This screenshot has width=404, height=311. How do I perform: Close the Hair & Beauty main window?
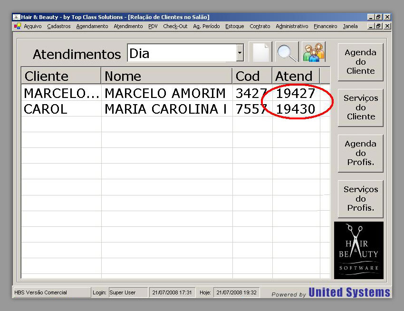pyautogui.click(x=387, y=17)
